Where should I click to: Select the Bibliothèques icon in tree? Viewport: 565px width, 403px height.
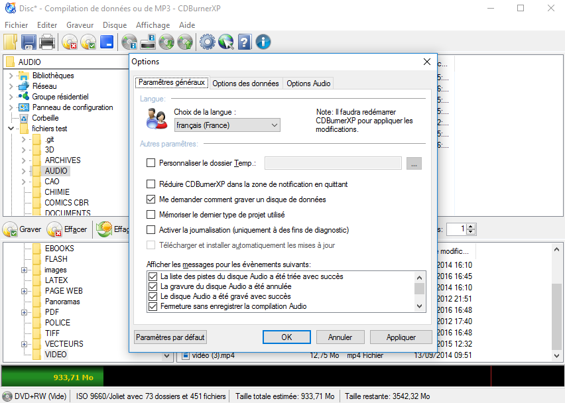[x=24, y=76]
